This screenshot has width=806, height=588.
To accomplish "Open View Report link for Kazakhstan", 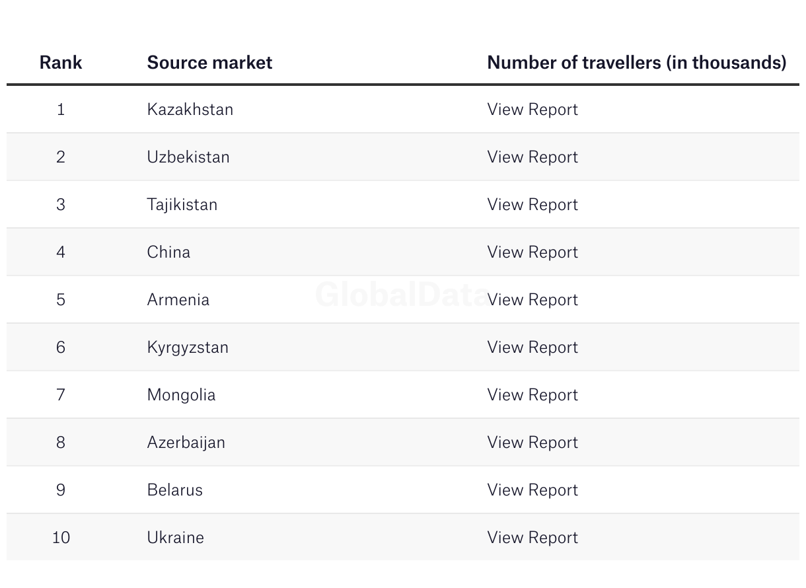I will tap(532, 109).
